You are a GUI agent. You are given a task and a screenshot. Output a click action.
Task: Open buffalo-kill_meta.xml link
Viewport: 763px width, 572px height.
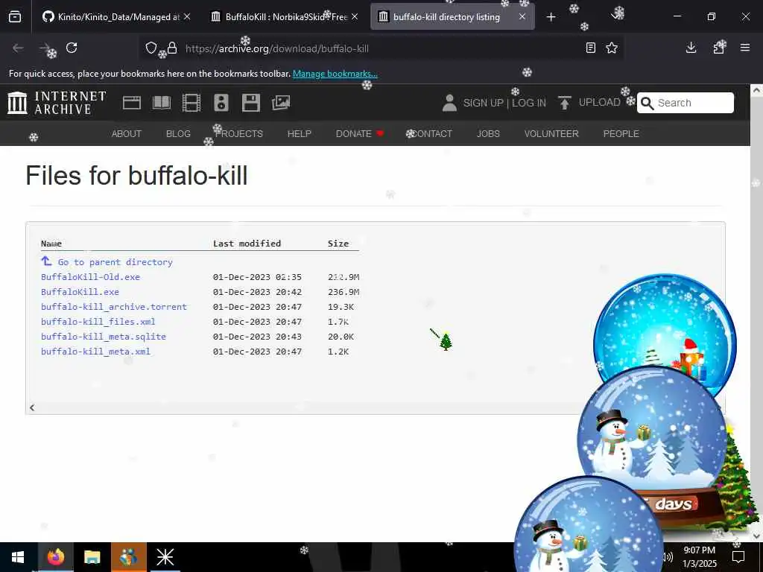coord(95,352)
